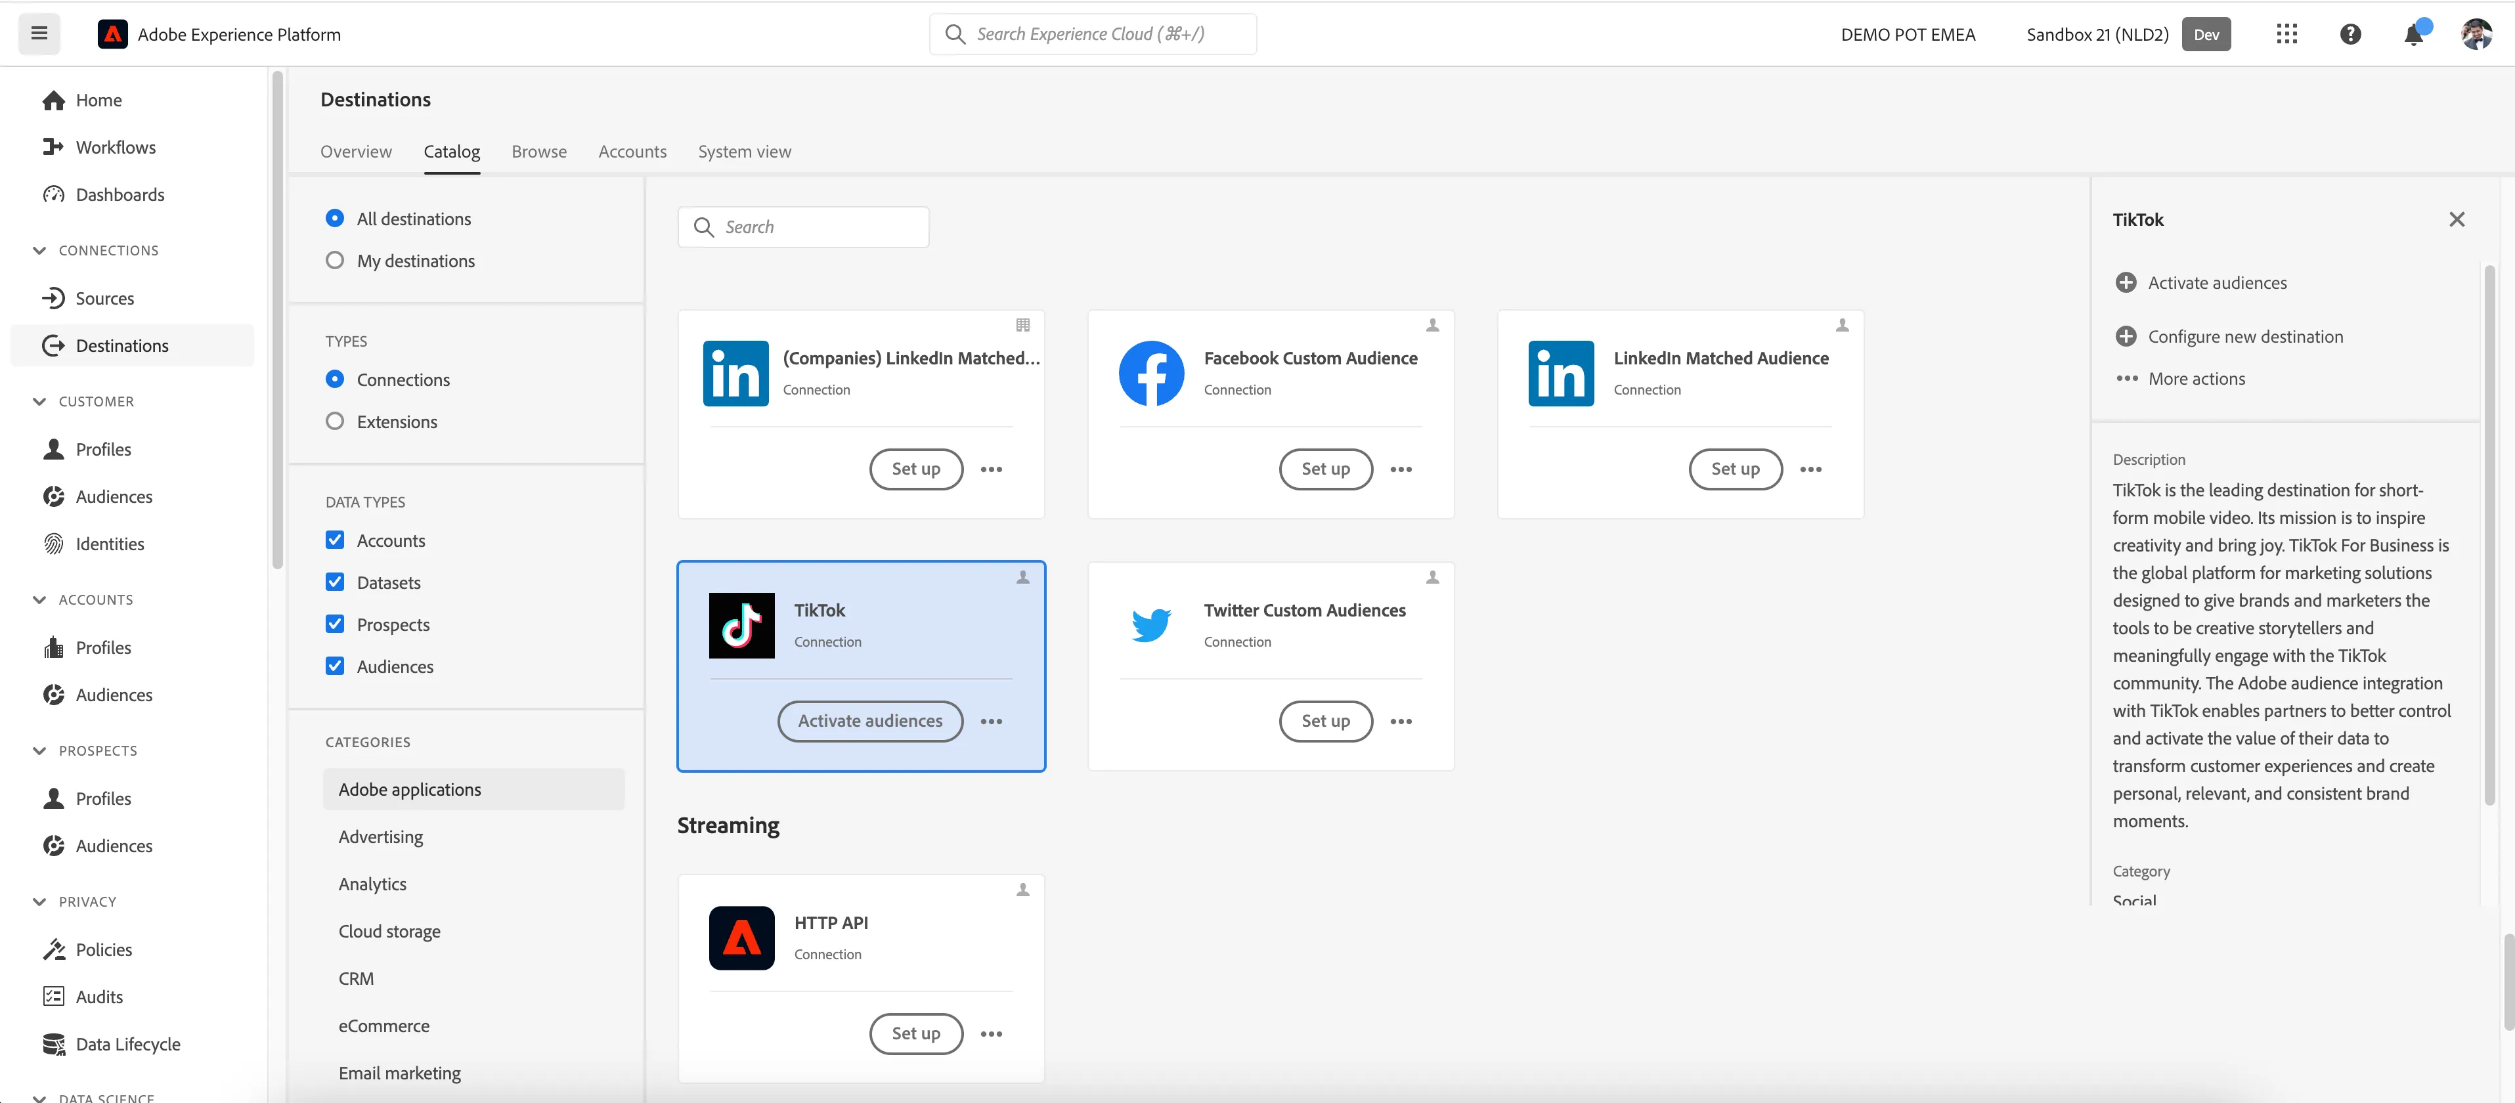Open the hamburger navigation menu
The width and height of the screenshot is (2515, 1103).
coord(39,34)
